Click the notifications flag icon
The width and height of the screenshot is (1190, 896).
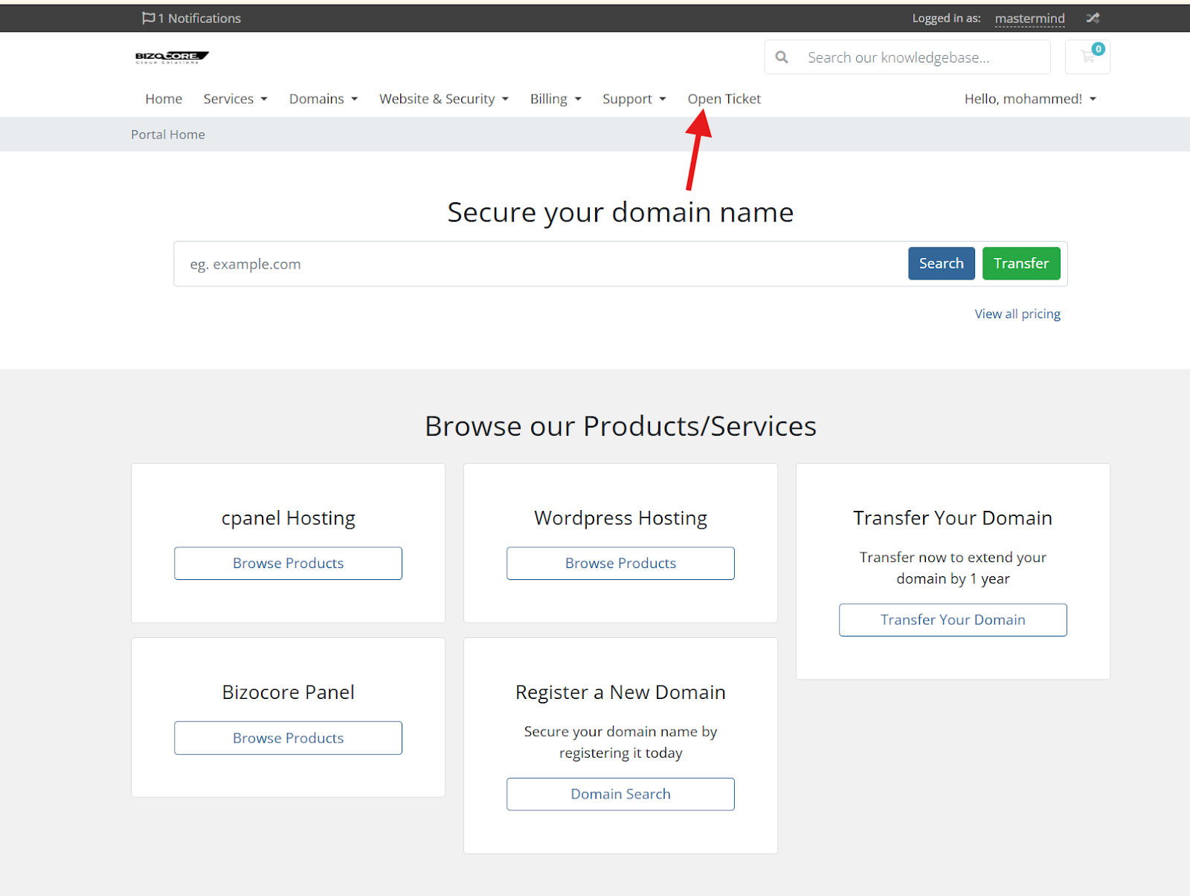[x=149, y=18]
